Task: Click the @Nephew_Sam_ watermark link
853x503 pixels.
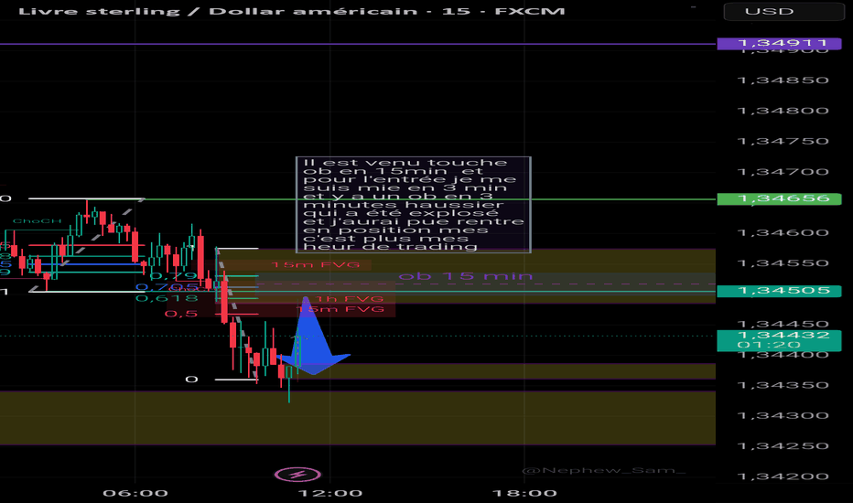Action: [x=602, y=470]
